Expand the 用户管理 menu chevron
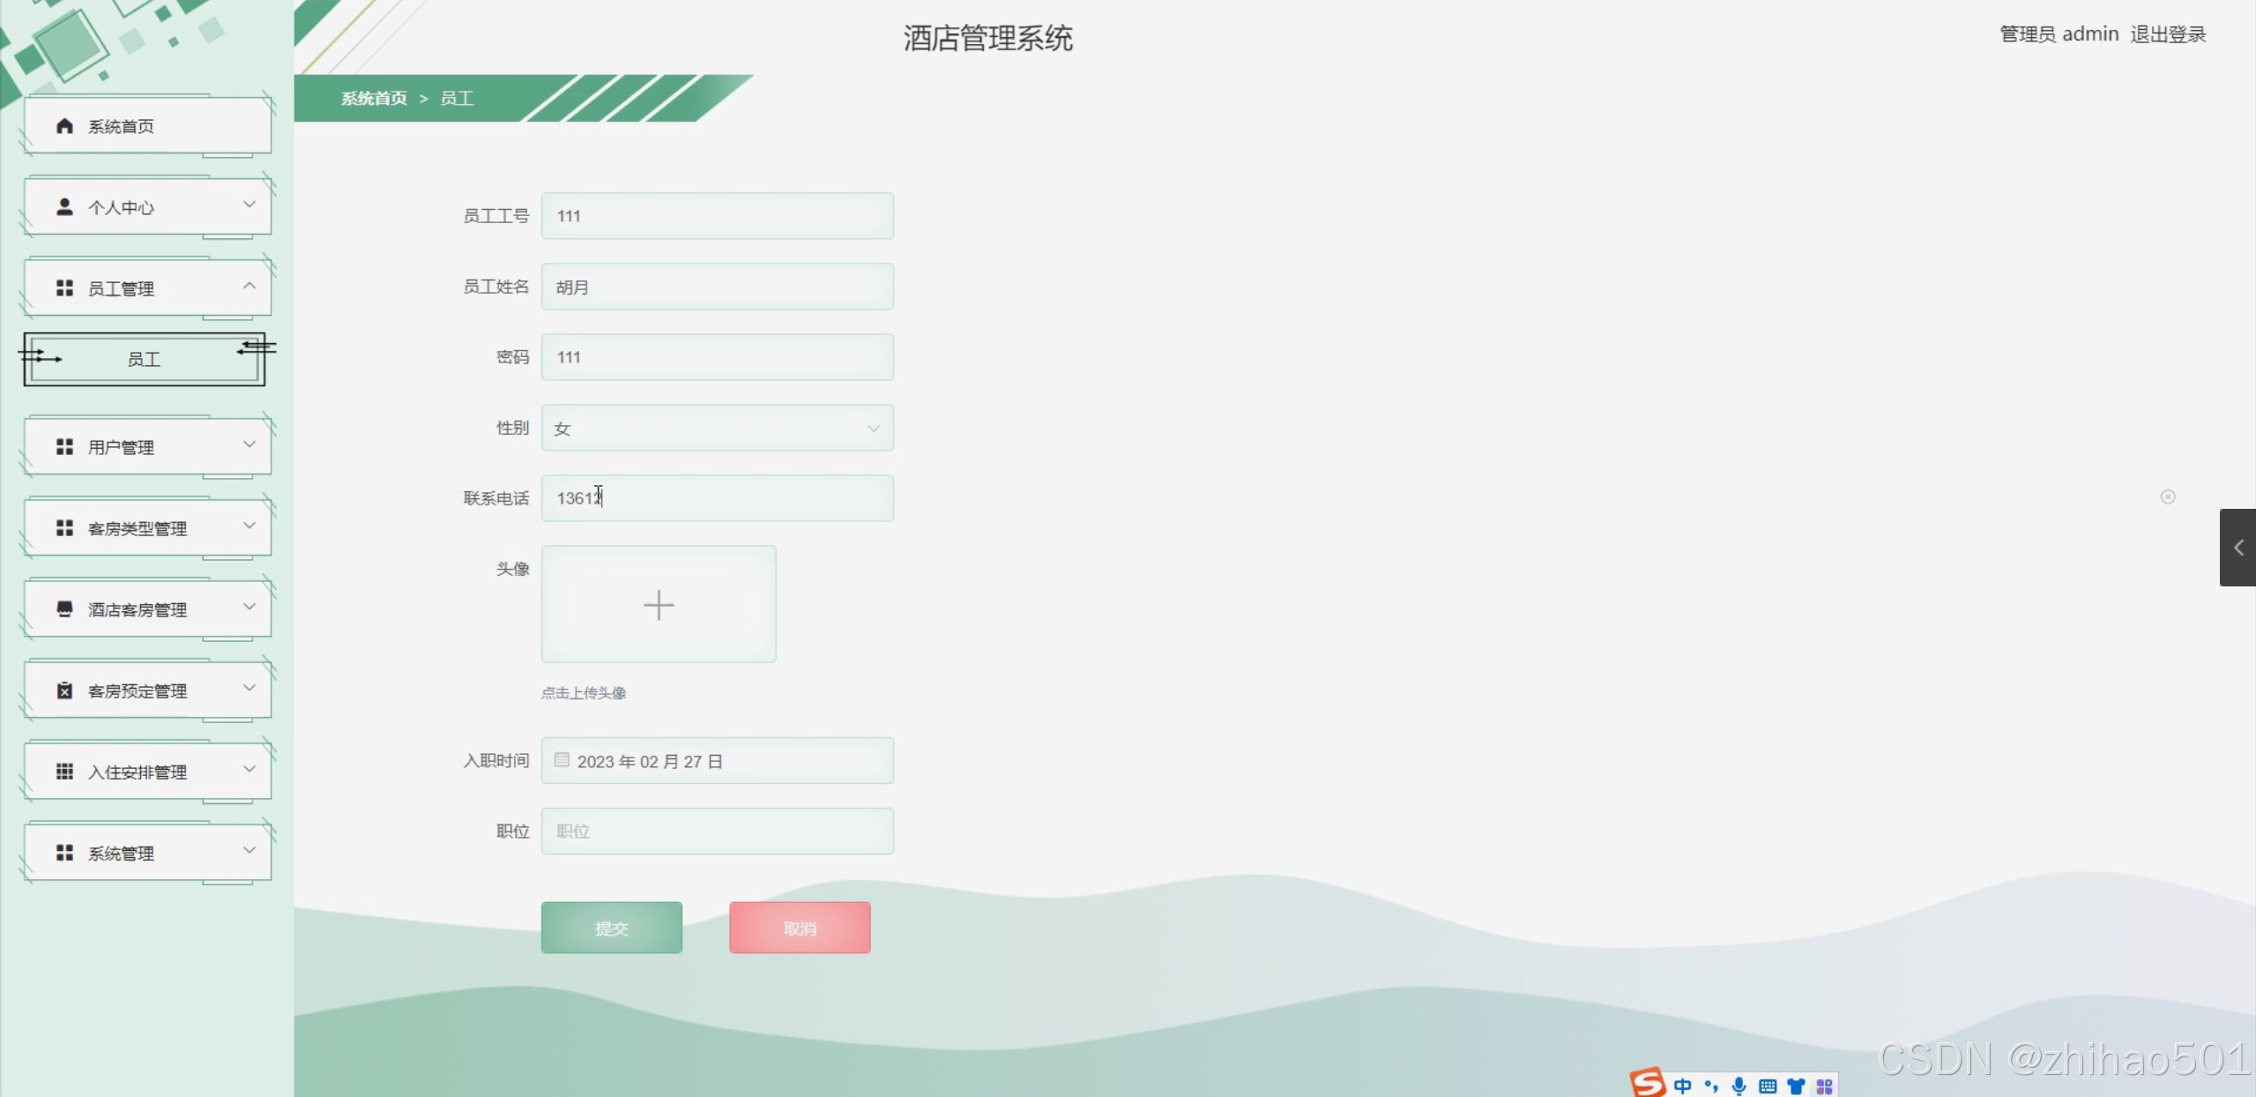Viewport: 2256px width, 1097px height. (249, 445)
